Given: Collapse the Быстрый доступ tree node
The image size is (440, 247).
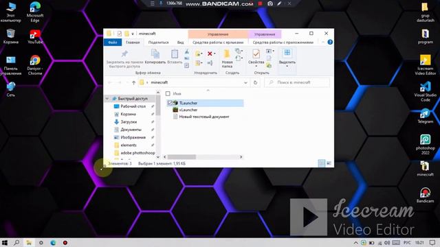Looking at the screenshot, I should click(x=107, y=99).
